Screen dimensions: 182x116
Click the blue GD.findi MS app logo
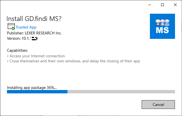pyautogui.click(x=162, y=26)
